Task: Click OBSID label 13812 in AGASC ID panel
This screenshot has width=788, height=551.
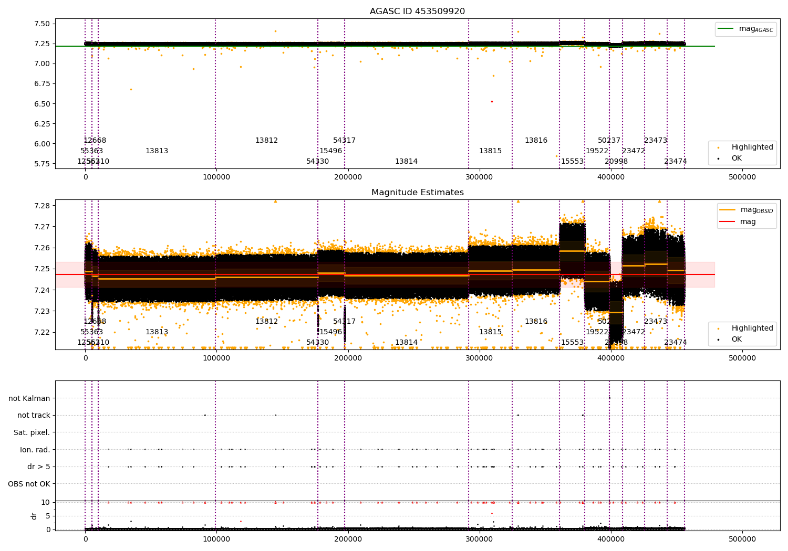Action: coord(266,141)
